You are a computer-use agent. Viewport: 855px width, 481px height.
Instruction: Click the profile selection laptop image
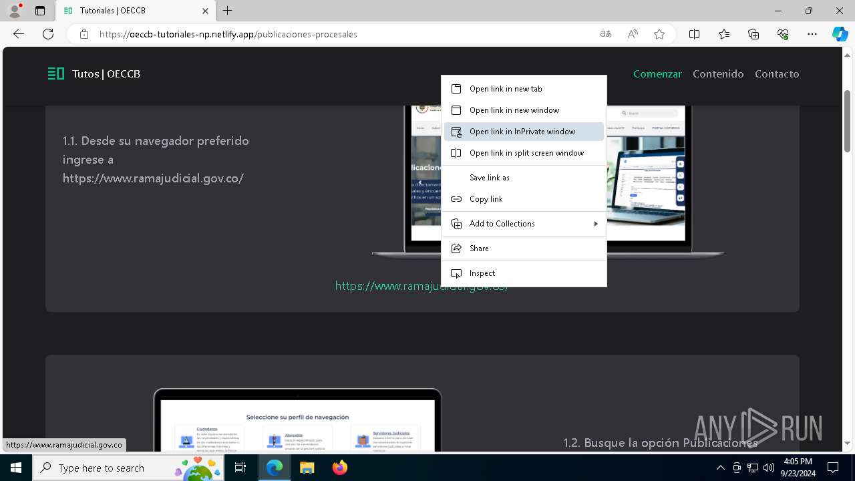pyautogui.click(x=297, y=420)
